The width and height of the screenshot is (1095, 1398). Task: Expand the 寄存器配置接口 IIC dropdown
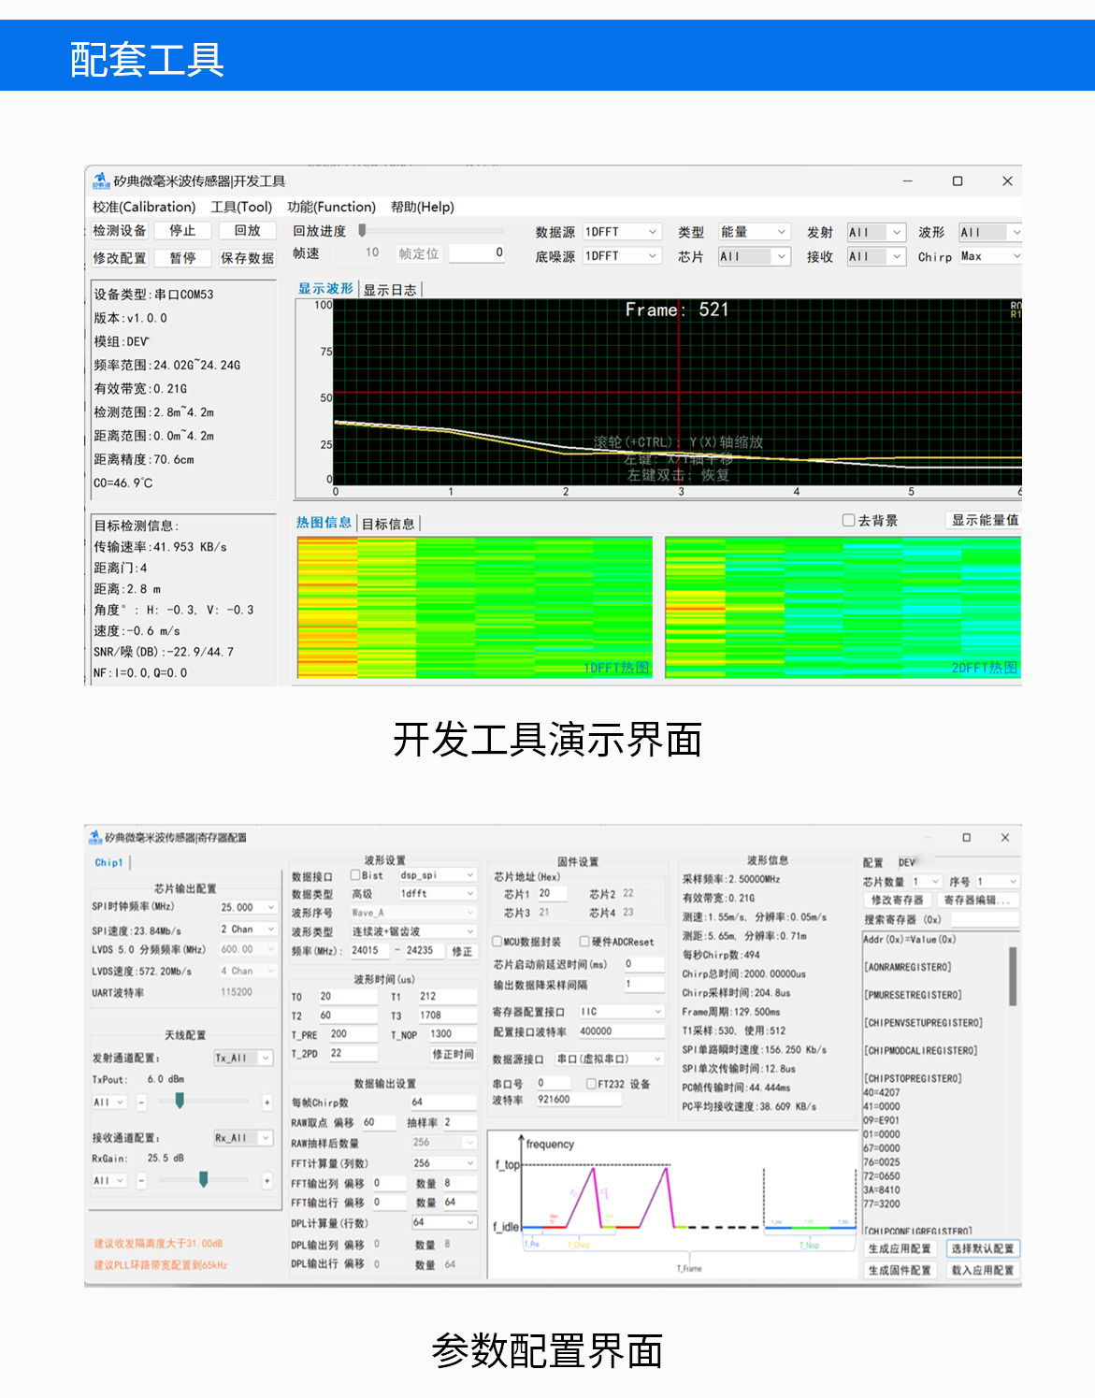pos(621,1012)
